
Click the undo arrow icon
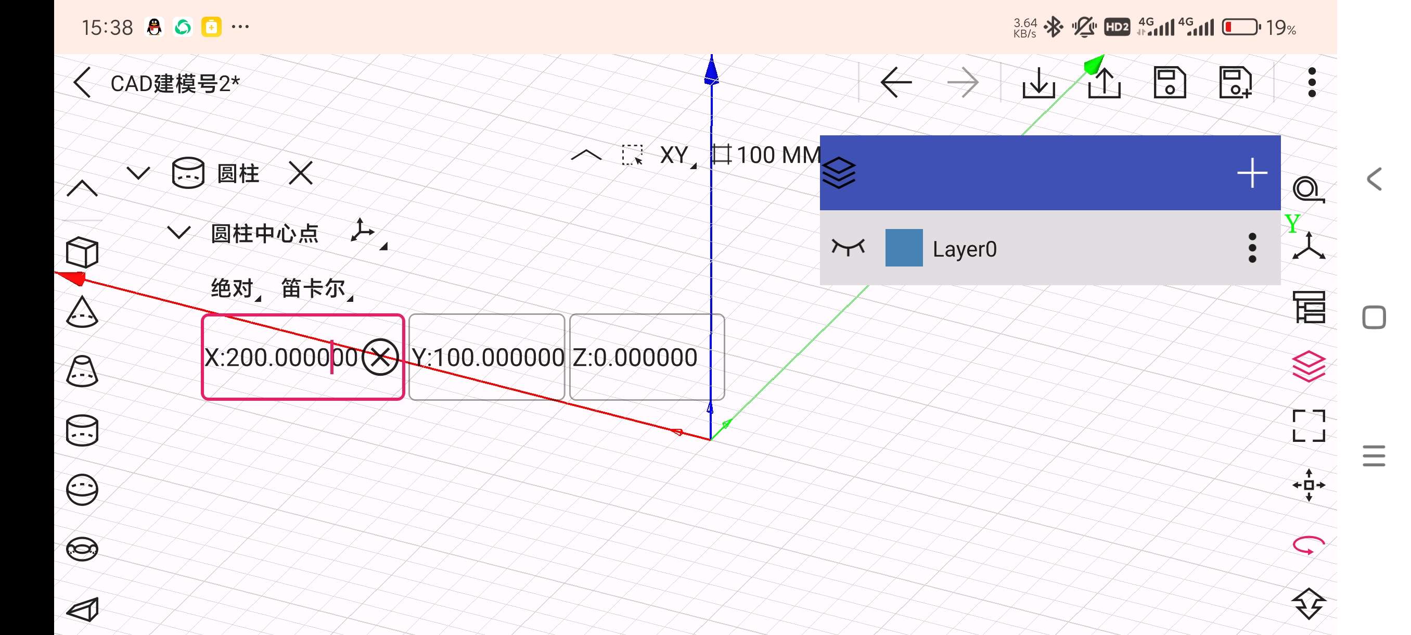(896, 83)
